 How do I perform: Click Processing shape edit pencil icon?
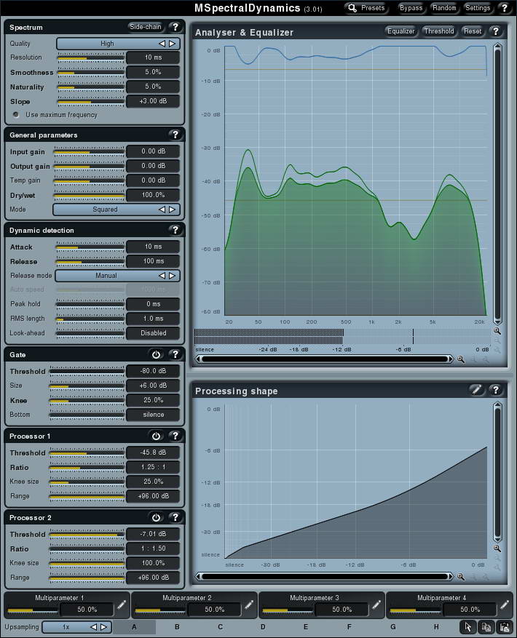tap(476, 390)
